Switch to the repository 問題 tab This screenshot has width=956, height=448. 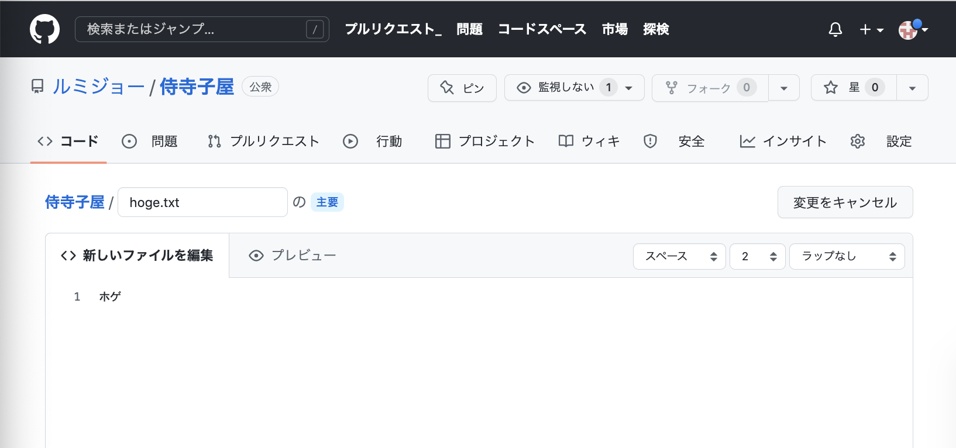pos(149,141)
